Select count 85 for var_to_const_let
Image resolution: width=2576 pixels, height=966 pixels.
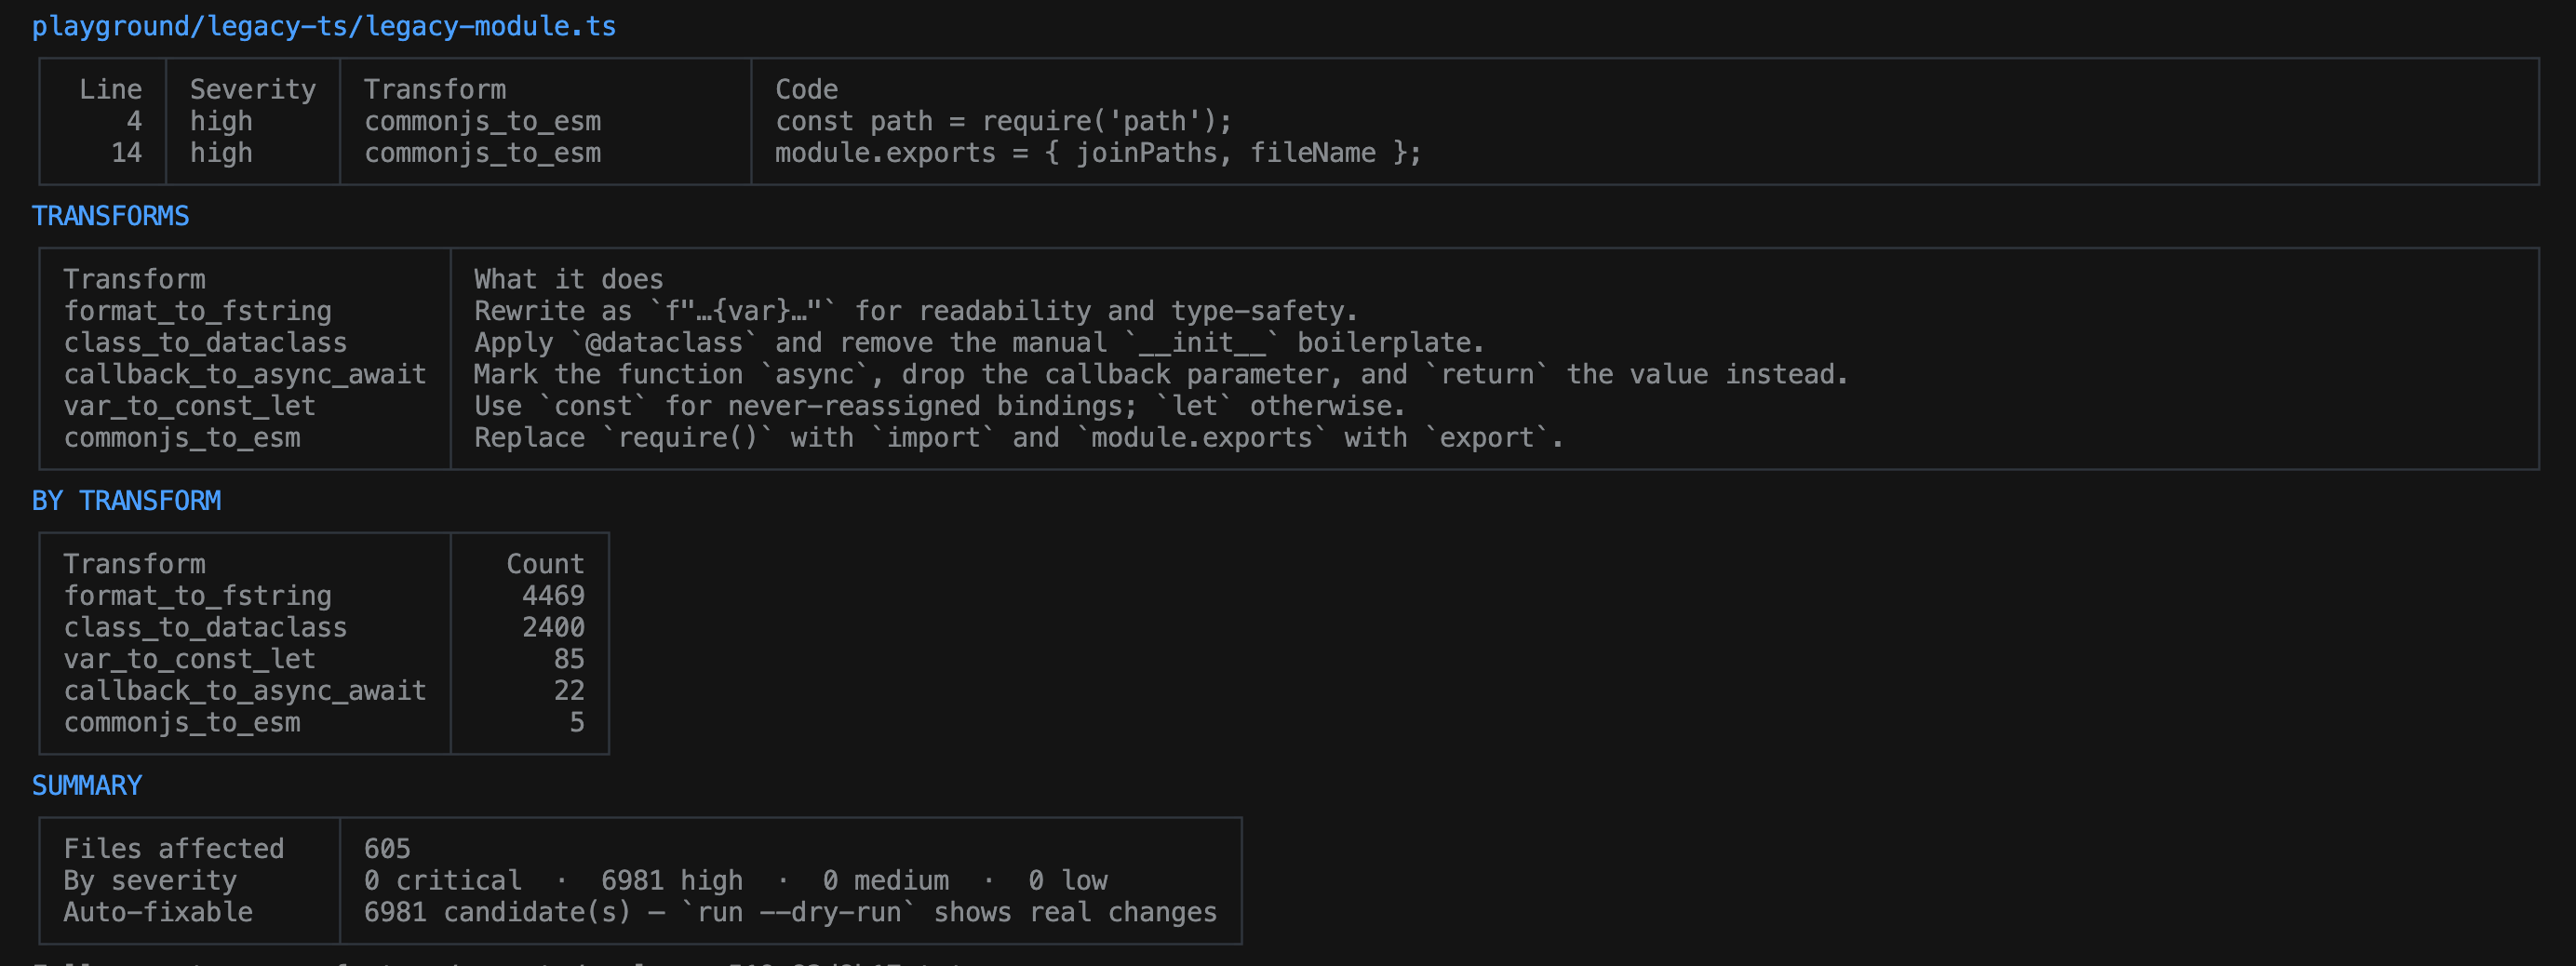coord(569,659)
